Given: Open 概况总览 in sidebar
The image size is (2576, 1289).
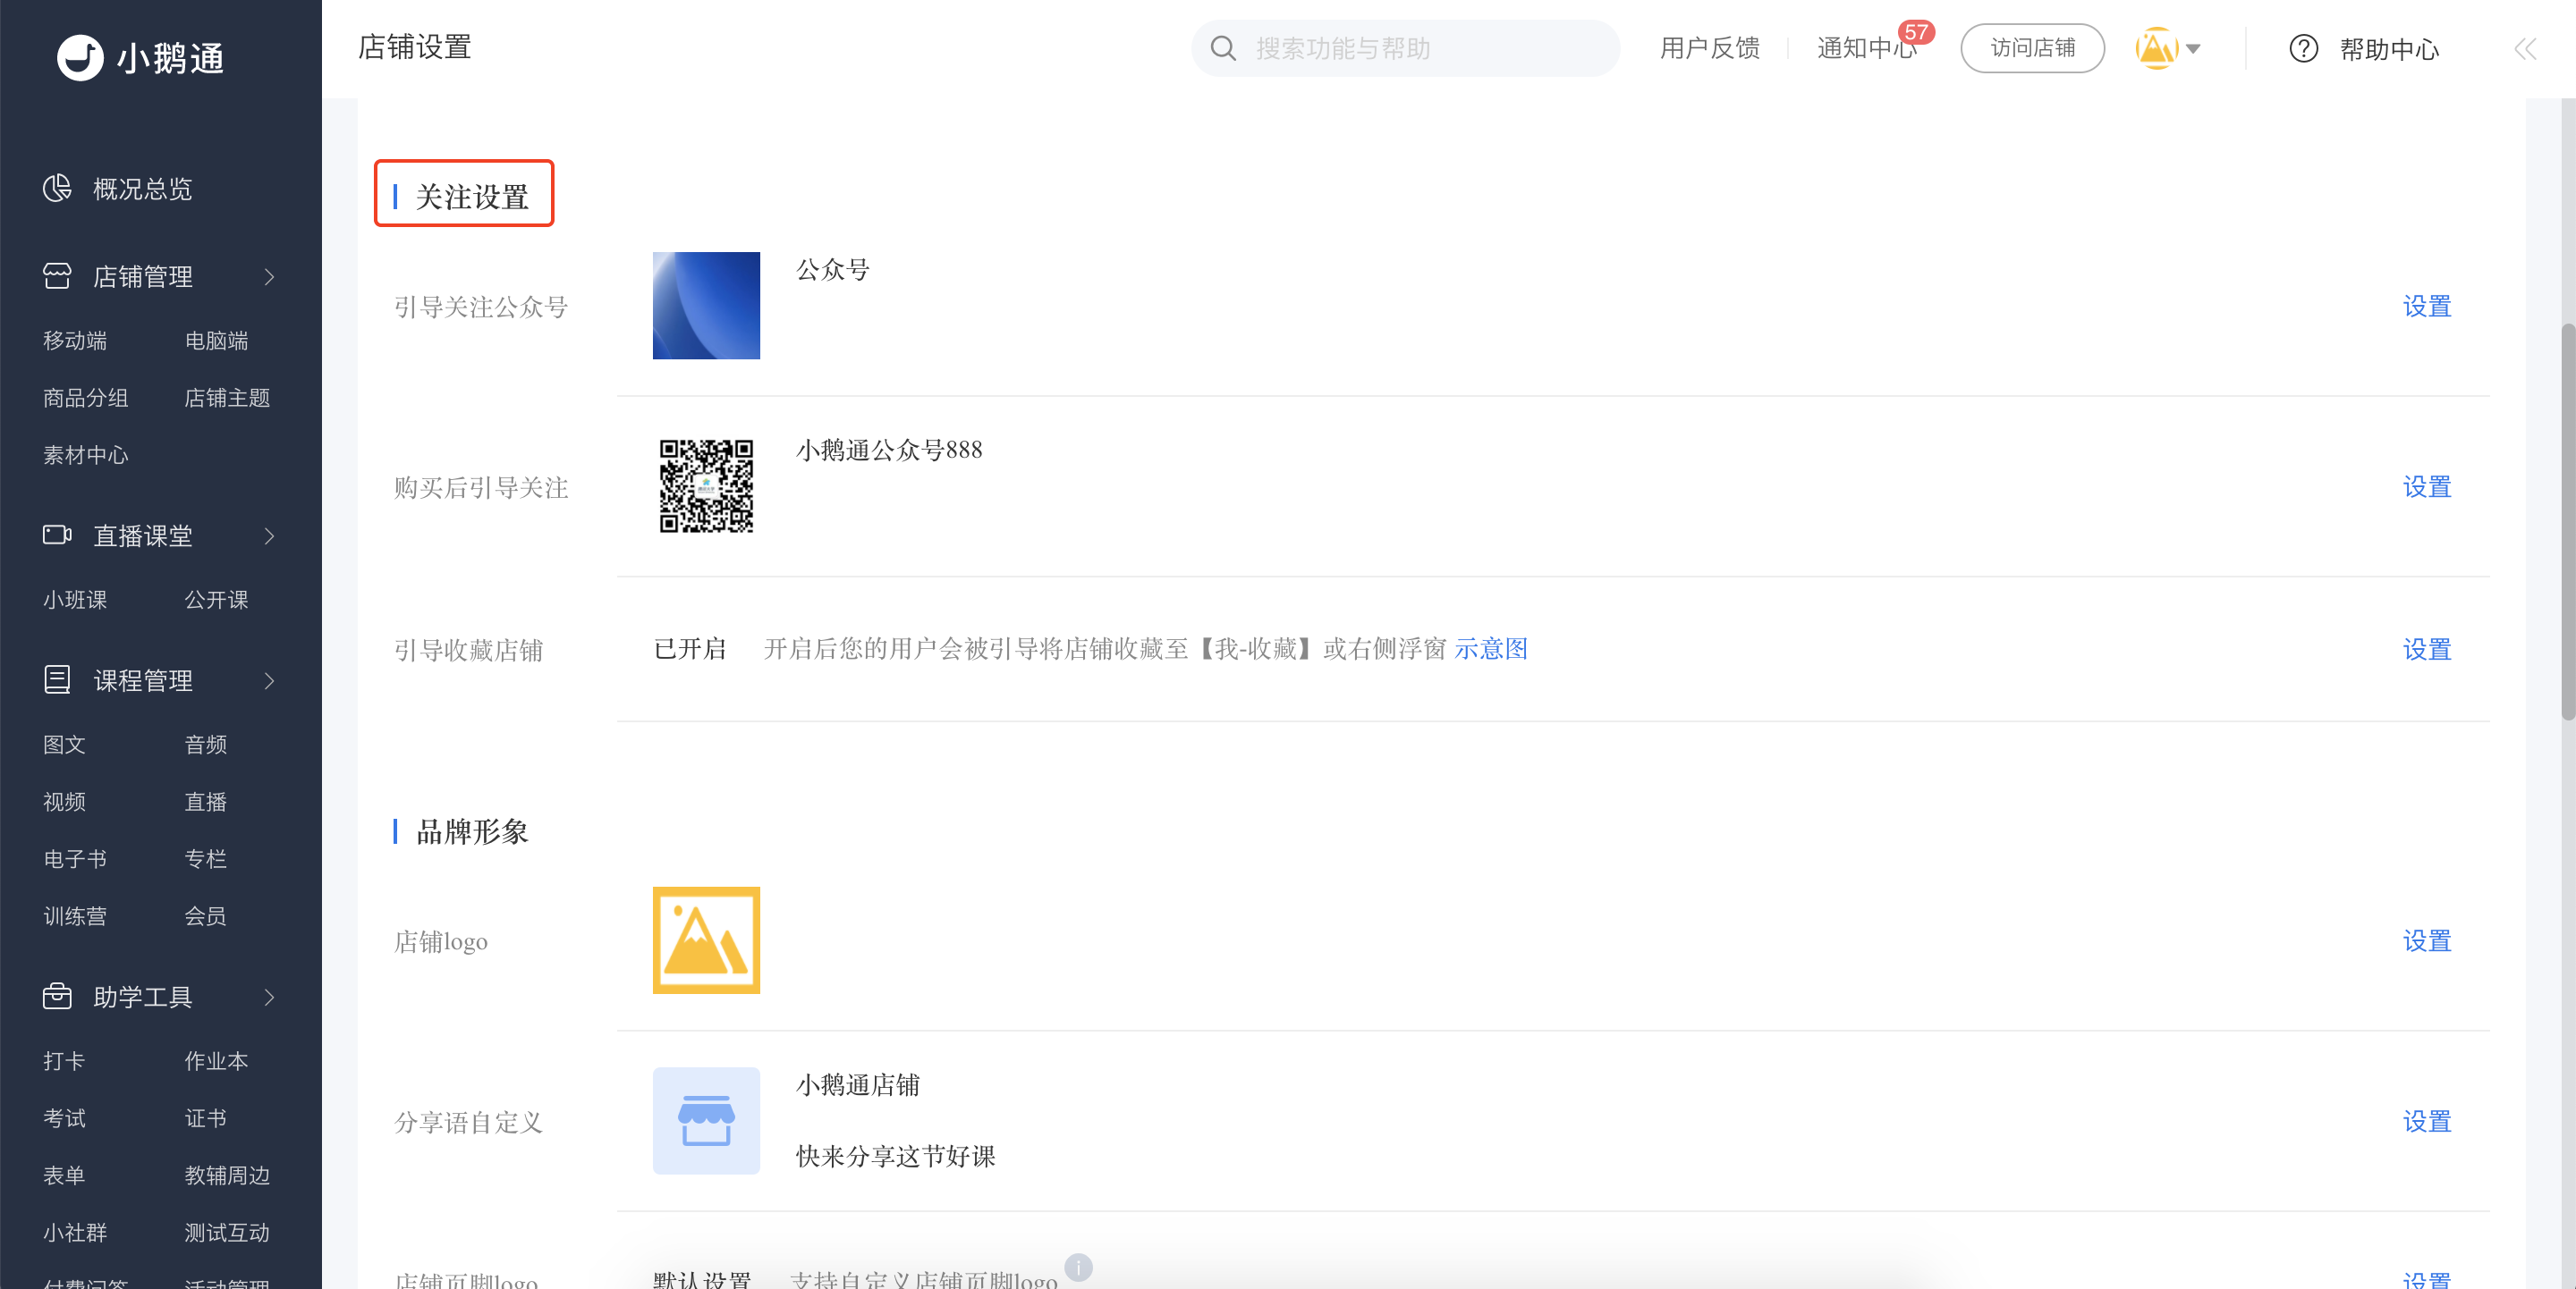Looking at the screenshot, I should (142, 189).
